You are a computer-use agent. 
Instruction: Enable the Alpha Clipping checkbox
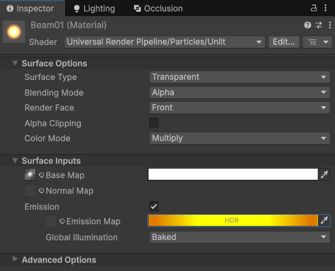tap(154, 123)
